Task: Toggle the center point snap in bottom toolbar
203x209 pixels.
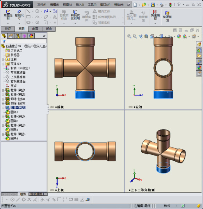Action: [12, 199]
